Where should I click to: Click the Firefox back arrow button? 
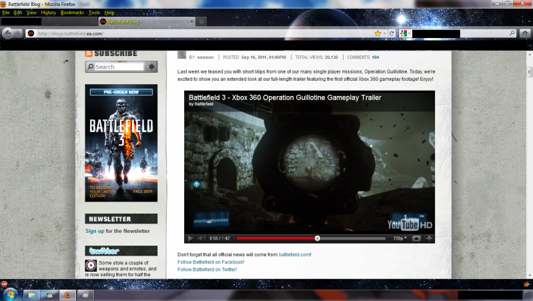point(7,33)
